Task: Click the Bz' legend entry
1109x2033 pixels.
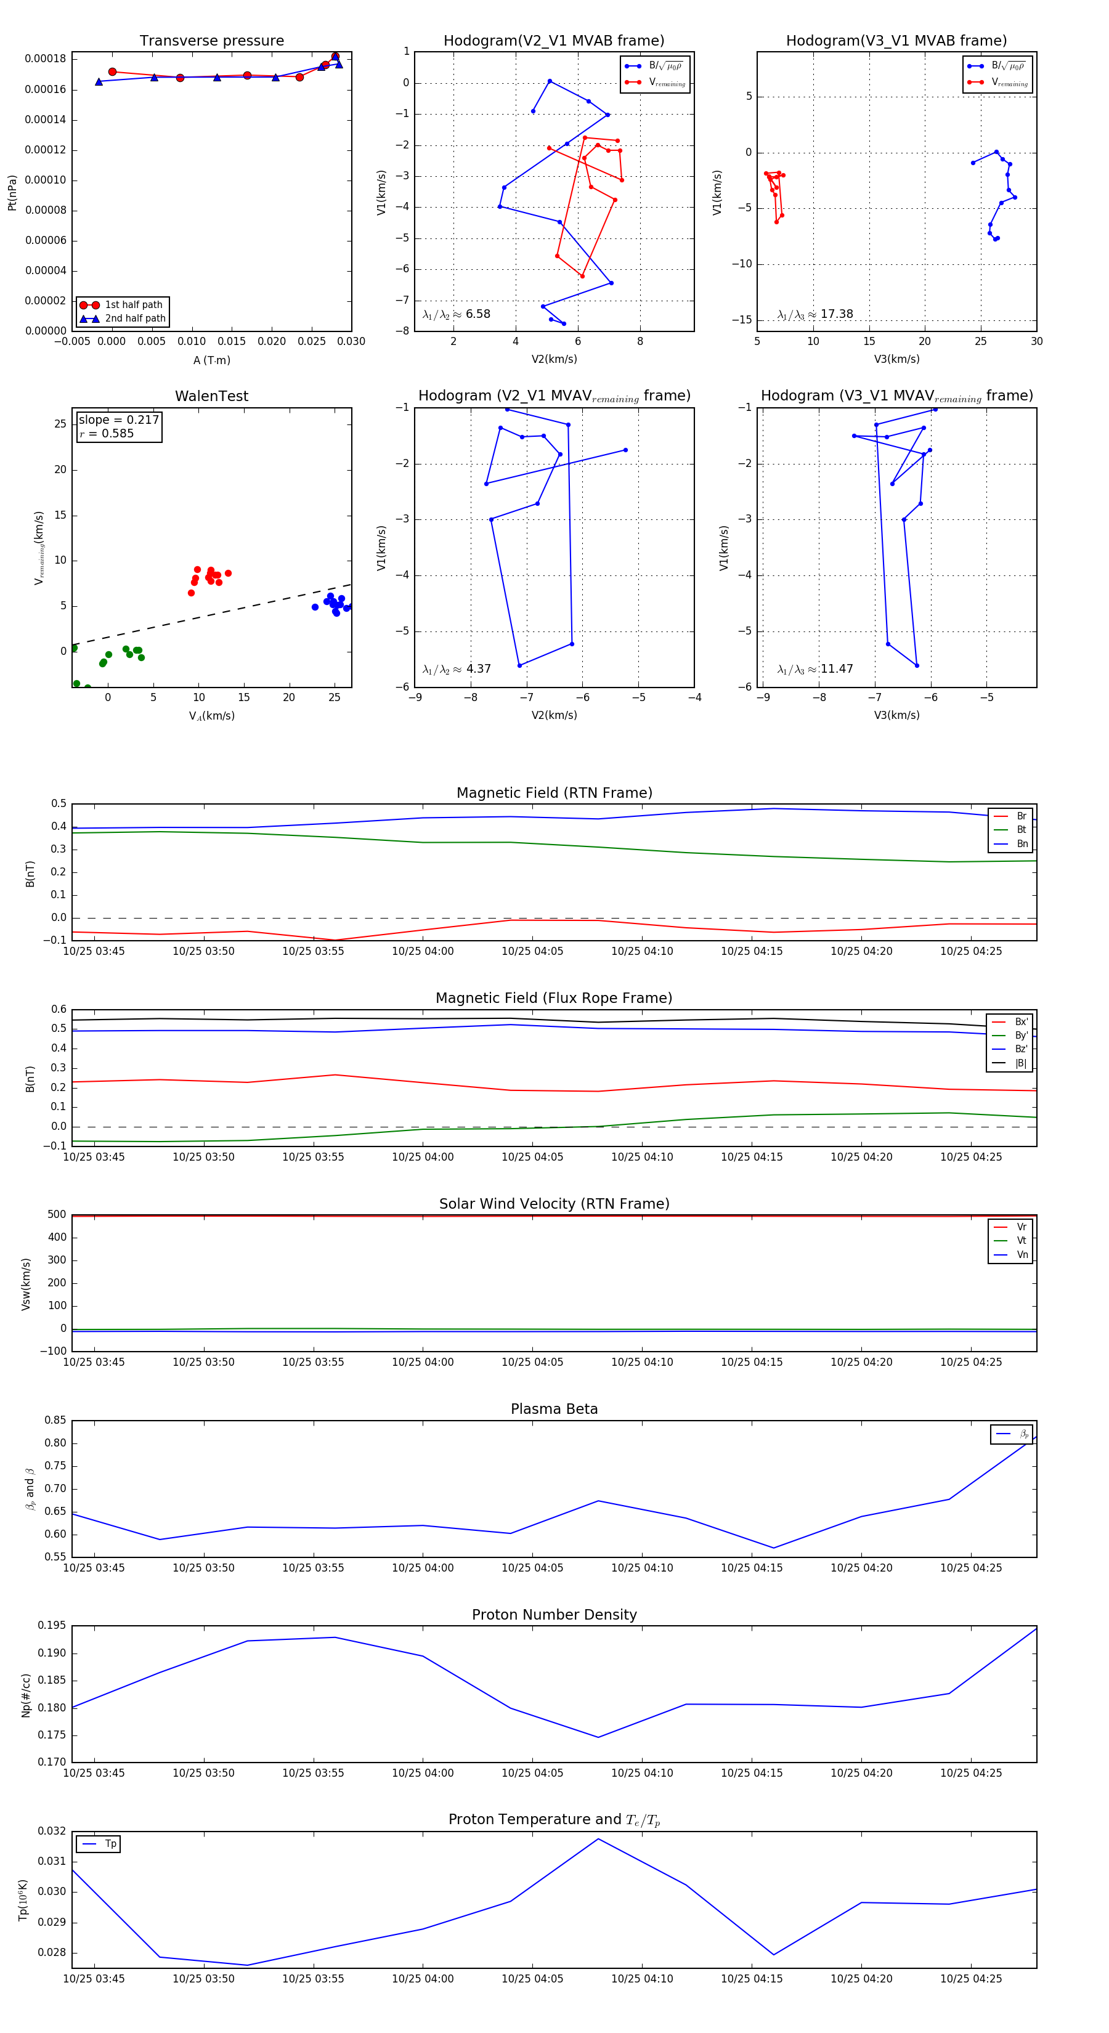Action: [x=1010, y=1049]
